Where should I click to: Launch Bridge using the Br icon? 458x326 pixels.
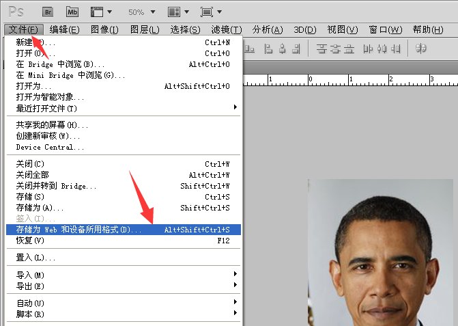click(x=48, y=12)
